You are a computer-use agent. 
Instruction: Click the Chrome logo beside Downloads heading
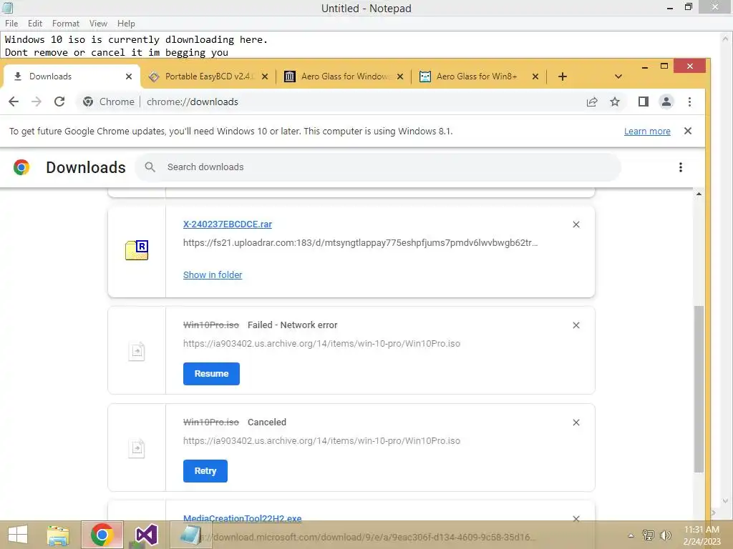(x=21, y=167)
